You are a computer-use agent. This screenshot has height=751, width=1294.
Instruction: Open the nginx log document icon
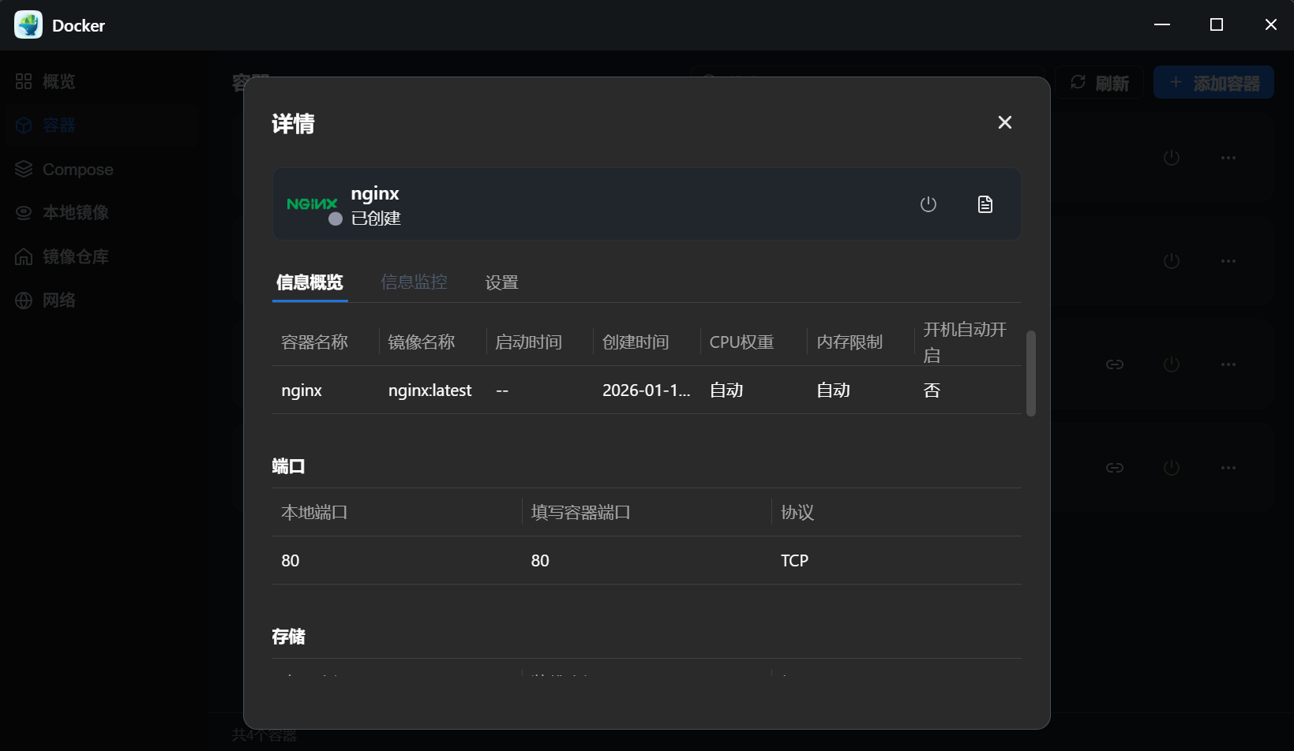(x=985, y=204)
